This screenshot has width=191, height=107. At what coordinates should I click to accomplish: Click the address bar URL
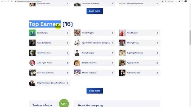(x=30, y=1)
